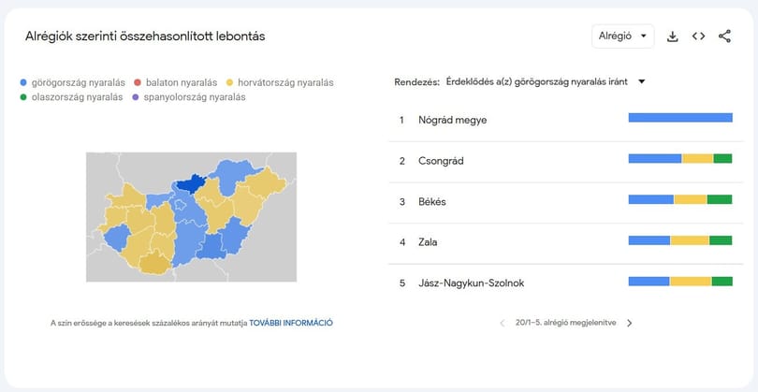Click dark blue Nógrád county on map

(x=193, y=183)
